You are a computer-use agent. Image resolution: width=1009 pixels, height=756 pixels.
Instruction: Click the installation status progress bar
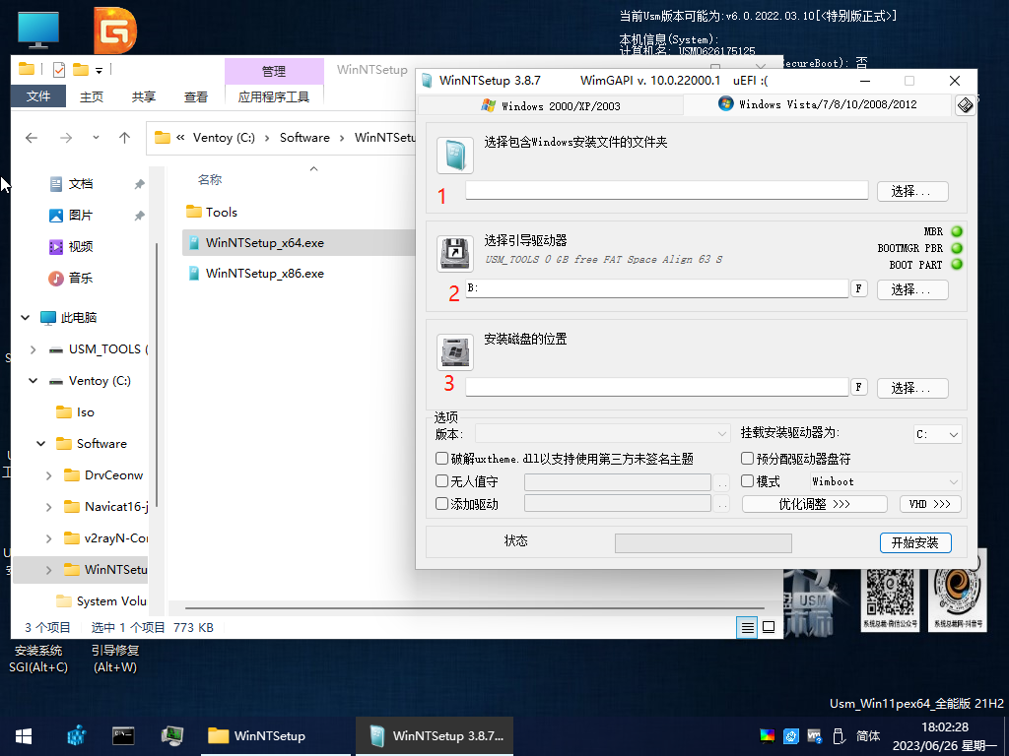pos(703,543)
